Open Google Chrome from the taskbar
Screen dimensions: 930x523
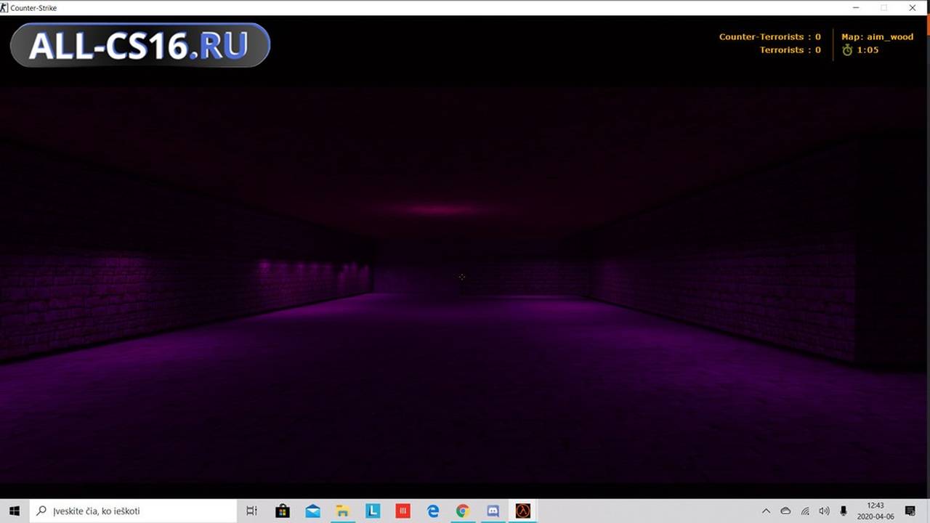click(x=463, y=511)
